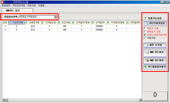Screen dimensions: 170x103
Task: Open the 자료조회 menu
Action: tap(31, 5)
